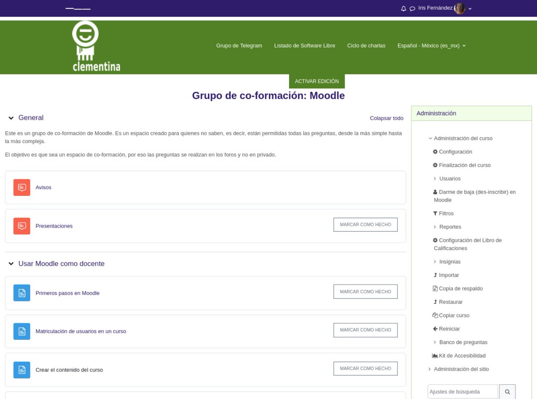This screenshot has height=399, width=537.
Task: Click the Ajustes de búsqueda input field
Action: click(x=463, y=391)
